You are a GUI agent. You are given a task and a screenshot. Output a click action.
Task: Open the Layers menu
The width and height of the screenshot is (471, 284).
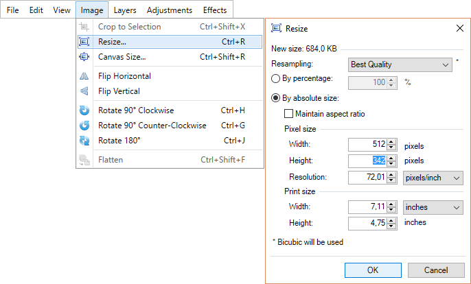(125, 10)
